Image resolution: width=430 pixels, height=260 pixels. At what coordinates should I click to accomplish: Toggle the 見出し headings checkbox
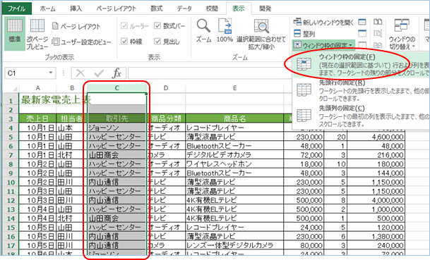pyautogui.click(x=157, y=42)
